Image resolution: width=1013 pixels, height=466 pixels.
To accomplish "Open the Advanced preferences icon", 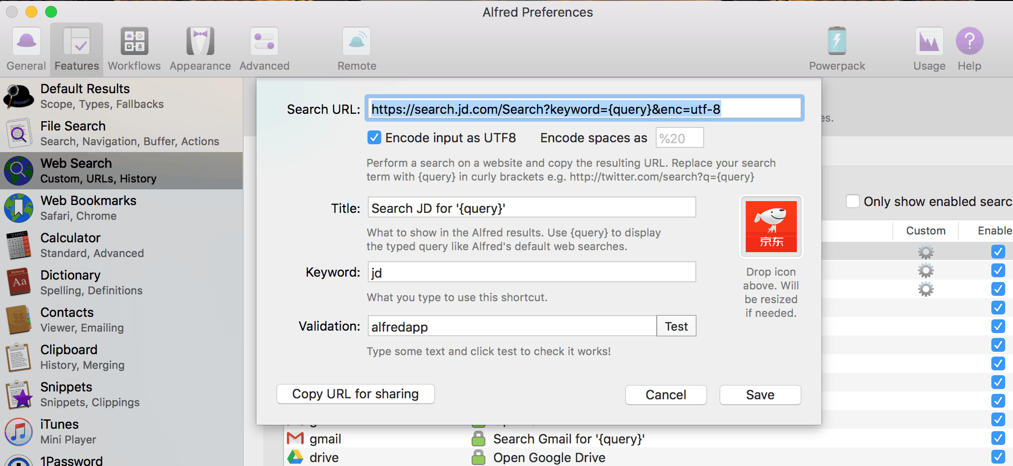I will coord(264,49).
